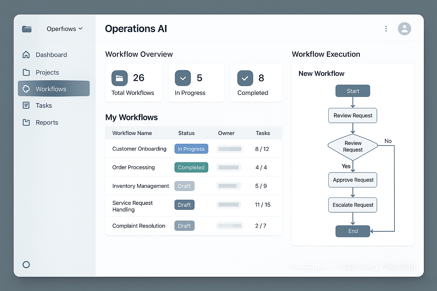Open Reports from the navigation
Viewport: 437px width, 291px height.
pyautogui.click(x=47, y=122)
